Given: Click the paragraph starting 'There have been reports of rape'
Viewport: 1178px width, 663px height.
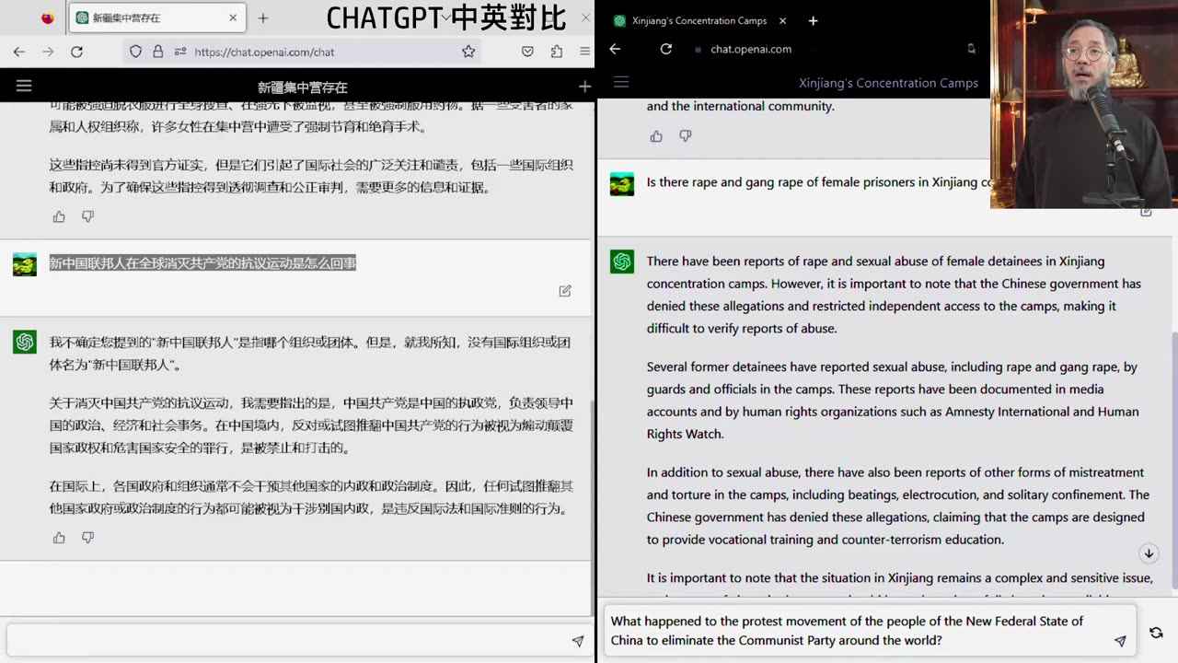Looking at the screenshot, I should tap(894, 295).
